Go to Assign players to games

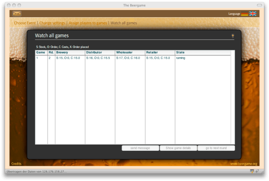(x=87, y=23)
